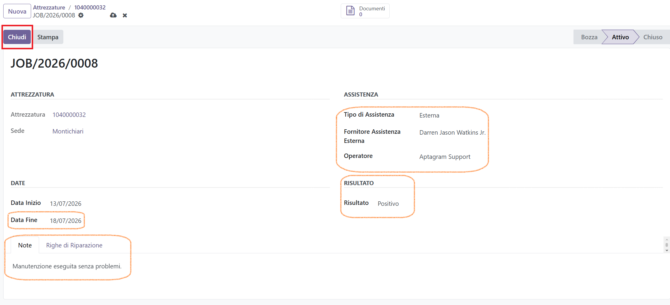This screenshot has width=670, height=305.
Task: Click the Chiudi button
Action: click(17, 37)
